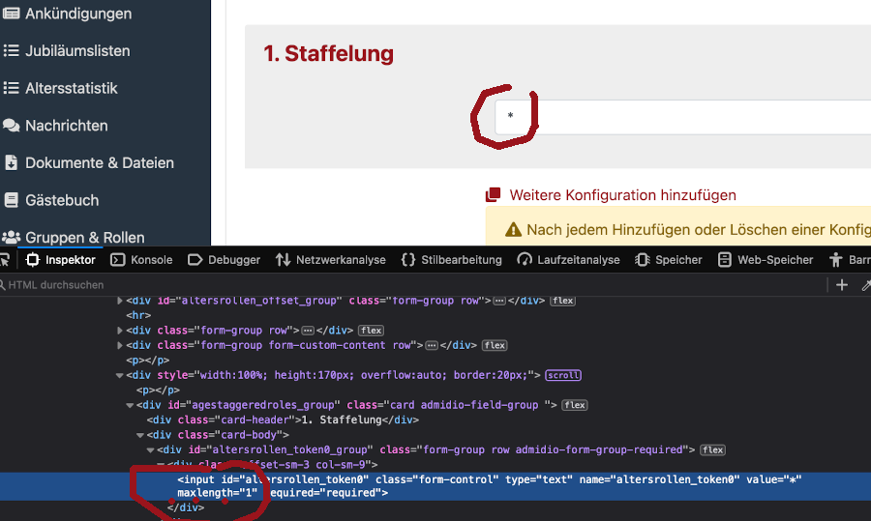Image resolution: width=871 pixels, height=521 pixels.
Task: Open Altersstatistik from the sidebar
Action: [x=71, y=88]
